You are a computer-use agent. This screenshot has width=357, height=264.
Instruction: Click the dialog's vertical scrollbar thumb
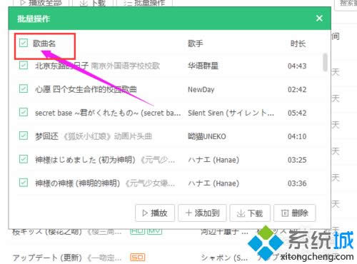click(325, 62)
